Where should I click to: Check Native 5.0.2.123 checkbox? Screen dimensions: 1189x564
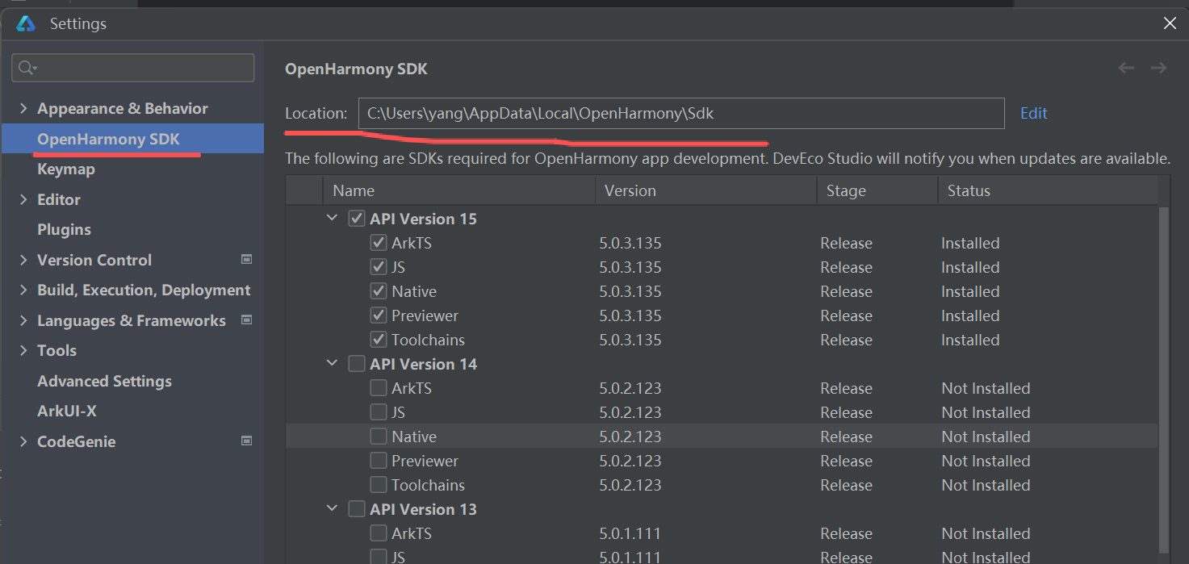tap(378, 437)
